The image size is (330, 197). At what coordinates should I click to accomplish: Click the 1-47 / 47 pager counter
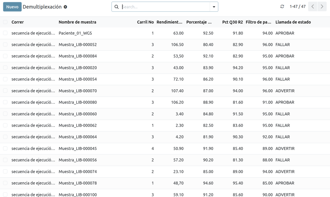tap(297, 6)
